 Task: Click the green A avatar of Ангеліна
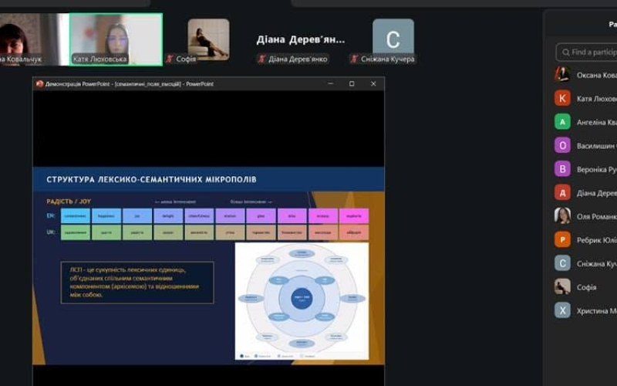[x=562, y=122]
